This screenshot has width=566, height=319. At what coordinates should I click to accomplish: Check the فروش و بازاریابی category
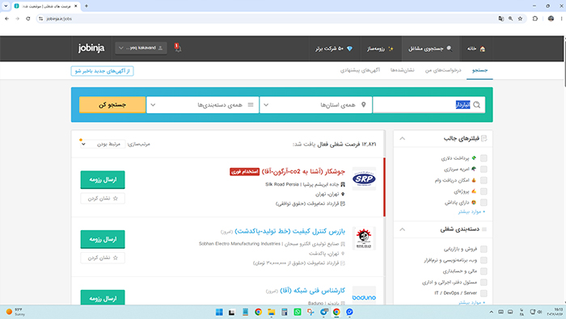tap(484, 249)
